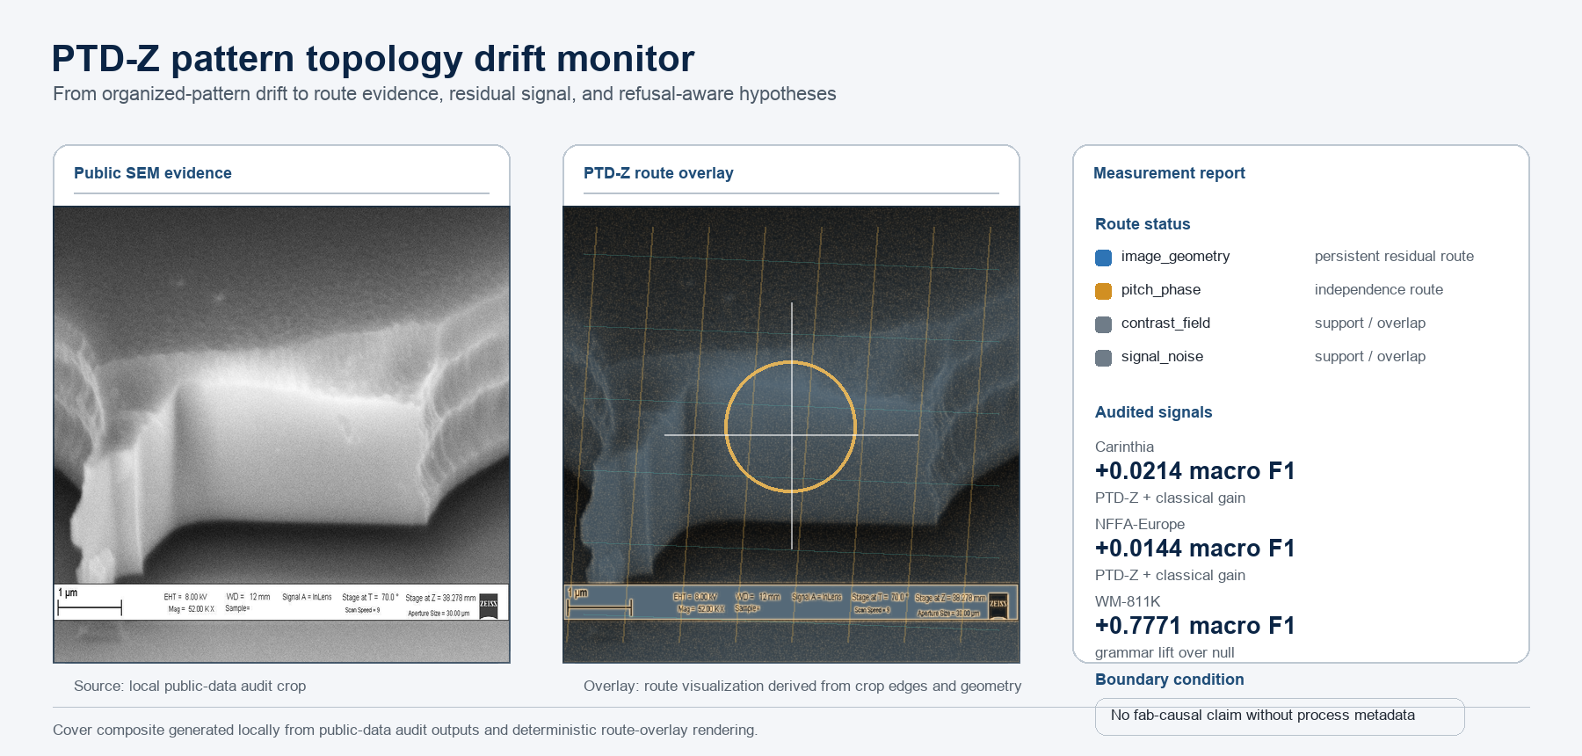Viewport: 1582px width, 756px height.
Task: Click the 'Cover composite generated locally' footer note
Action: click(404, 730)
